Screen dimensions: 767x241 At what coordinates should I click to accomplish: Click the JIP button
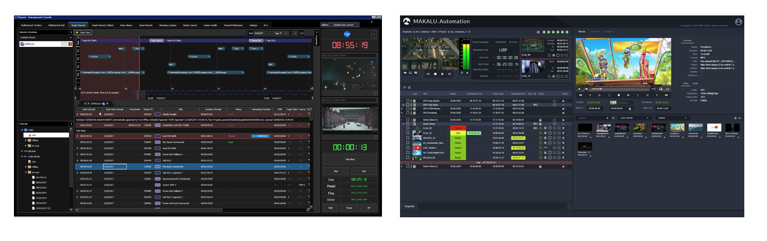point(369,208)
